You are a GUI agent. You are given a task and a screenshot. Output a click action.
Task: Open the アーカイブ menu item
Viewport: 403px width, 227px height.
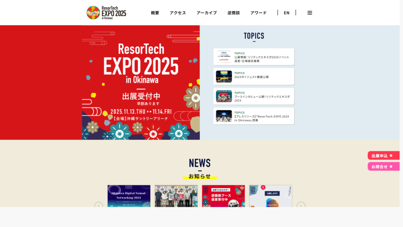207,13
